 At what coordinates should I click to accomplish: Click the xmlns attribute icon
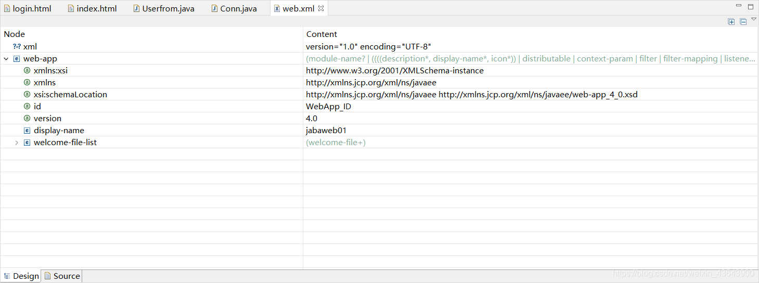click(x=27, y=83)
